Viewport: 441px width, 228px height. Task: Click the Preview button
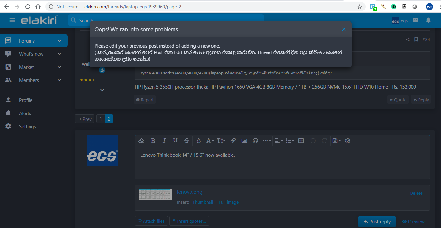pos(413,222)
